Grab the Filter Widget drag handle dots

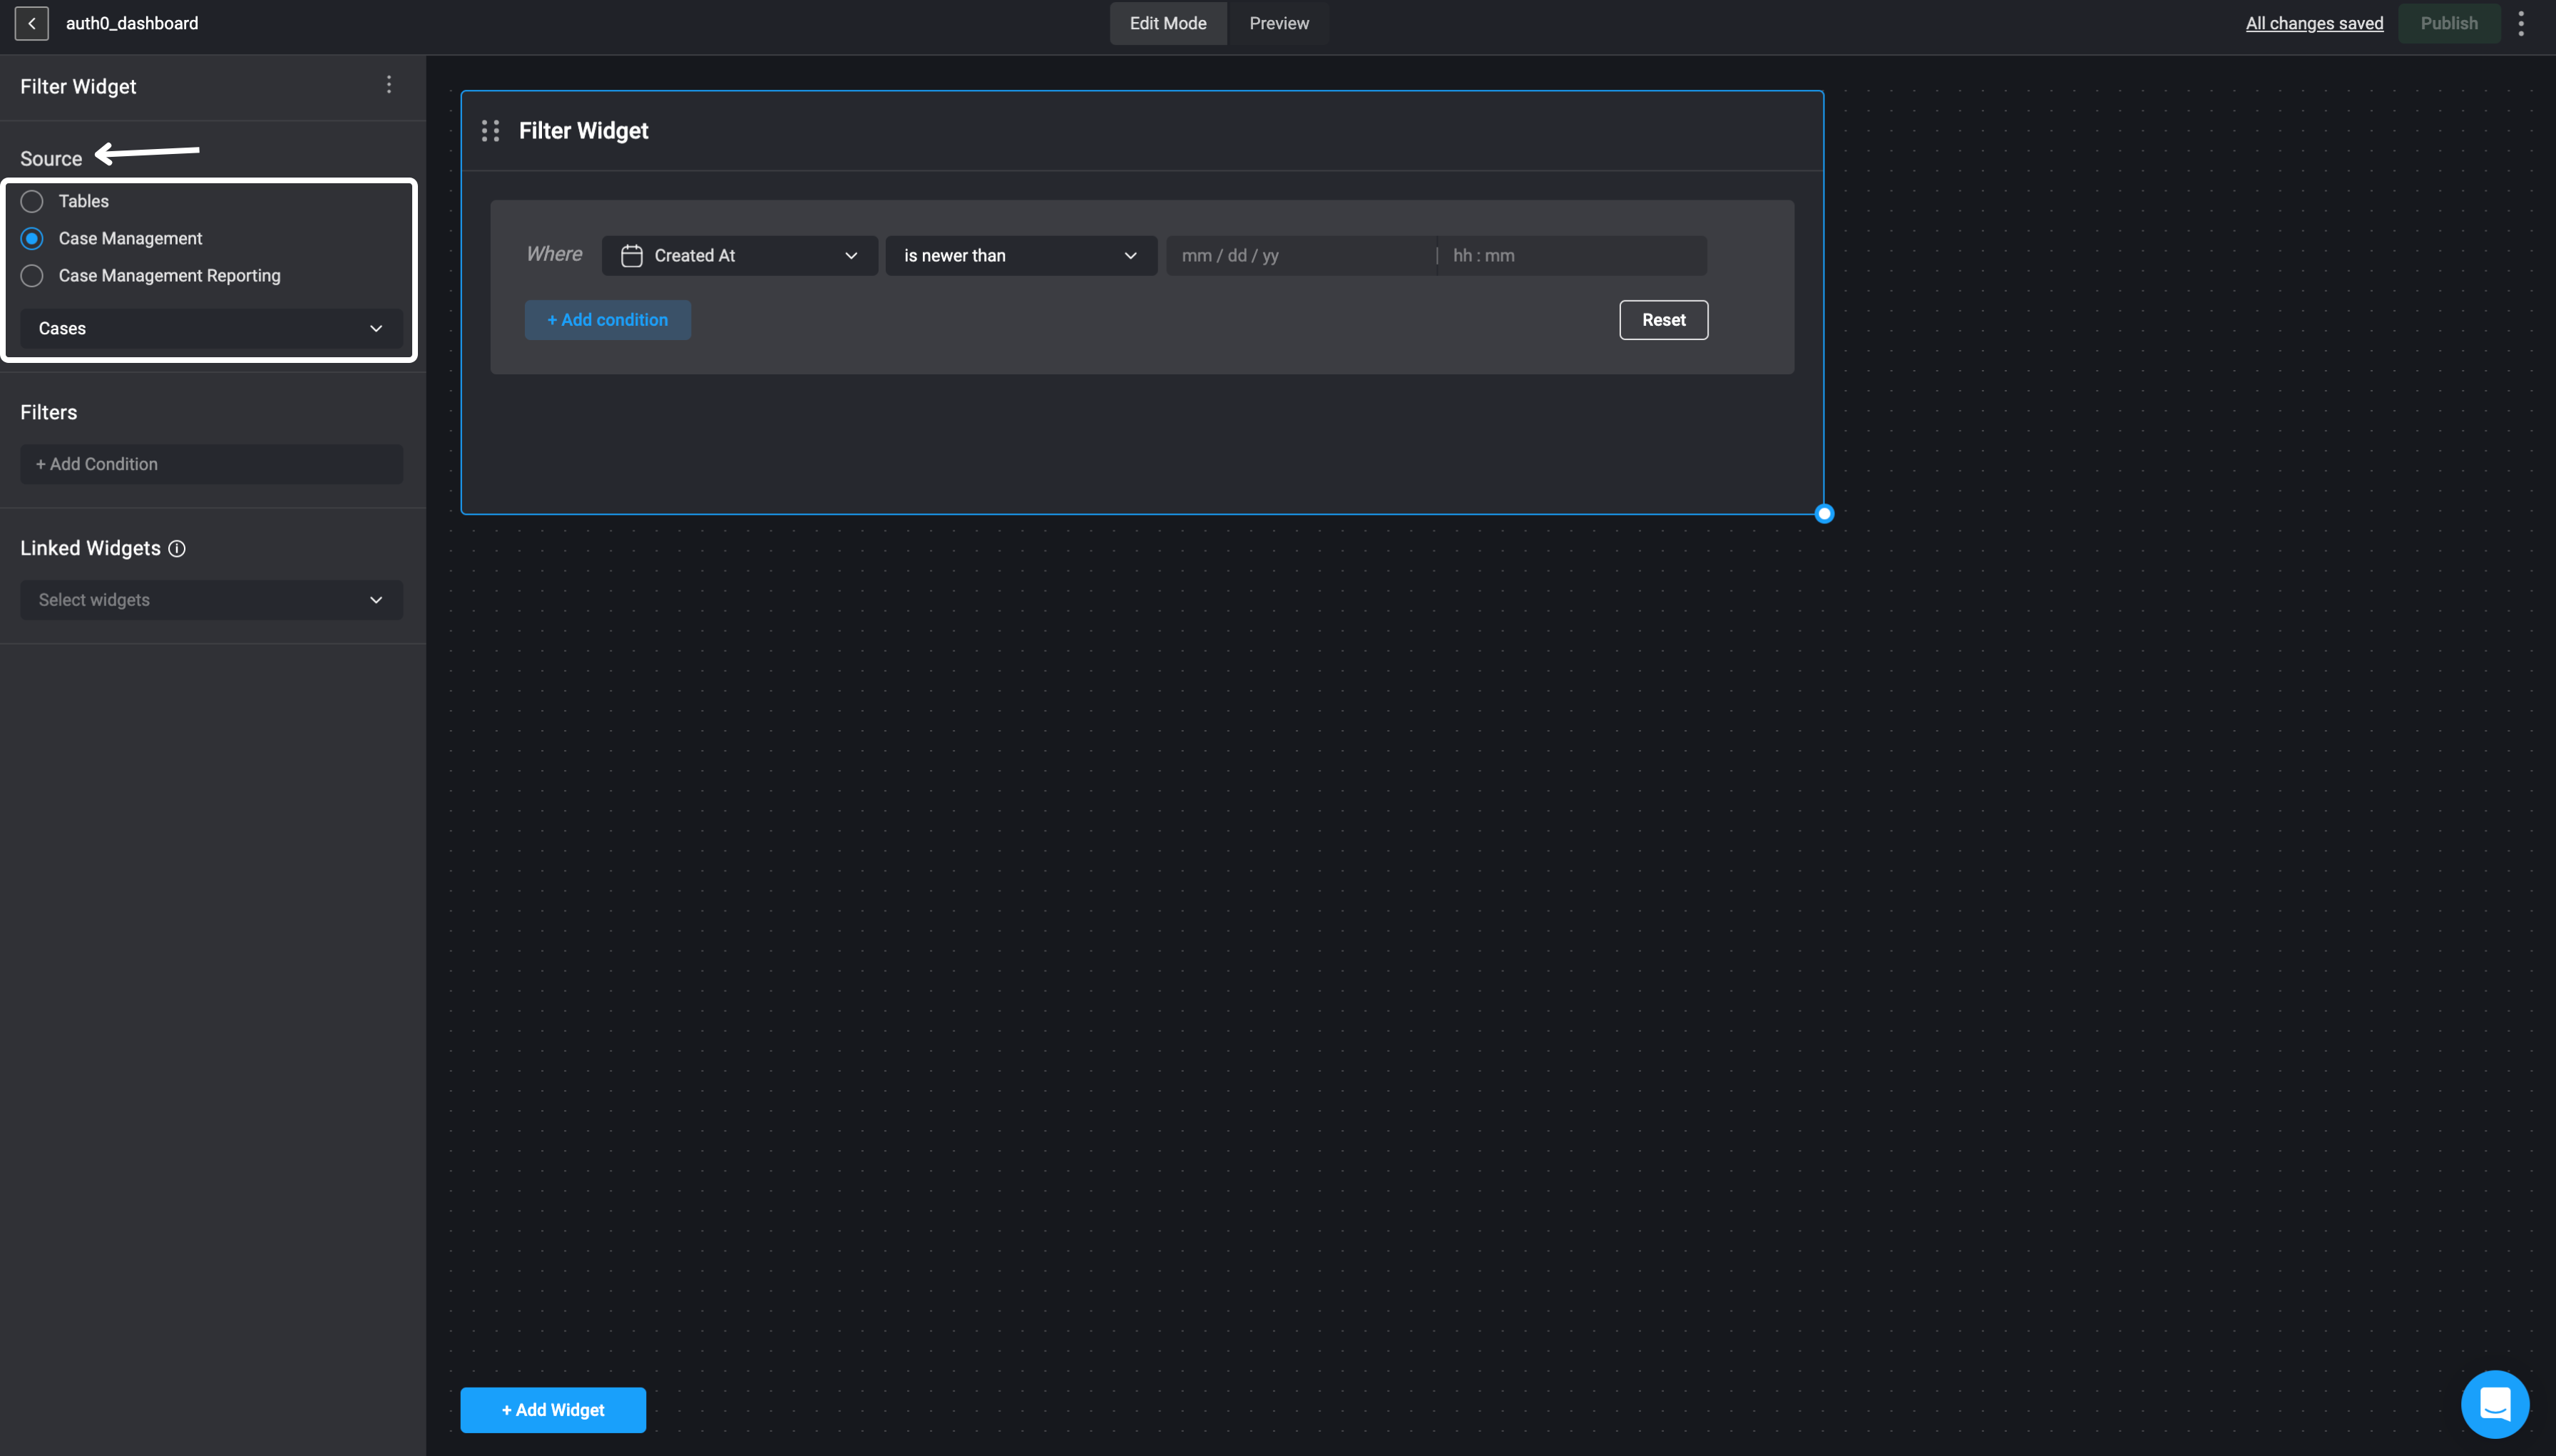490,131
